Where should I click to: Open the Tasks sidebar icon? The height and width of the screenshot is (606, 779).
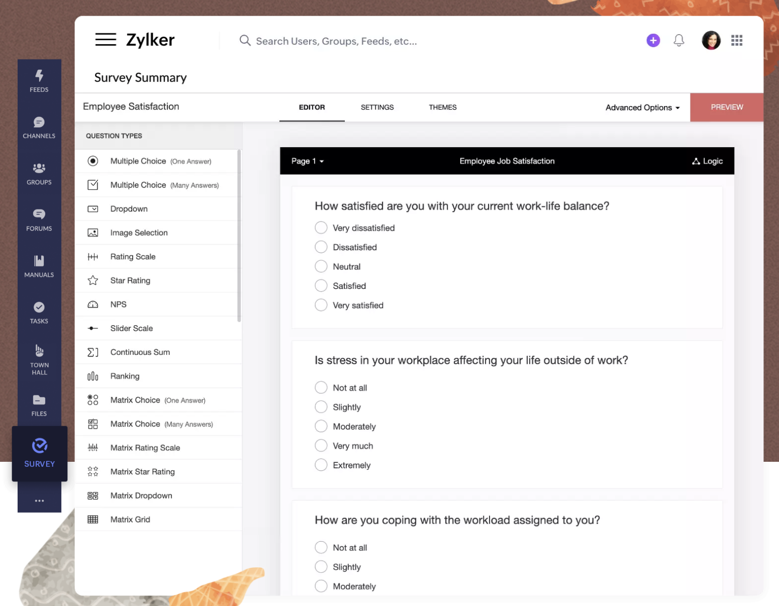pos(39,313)
